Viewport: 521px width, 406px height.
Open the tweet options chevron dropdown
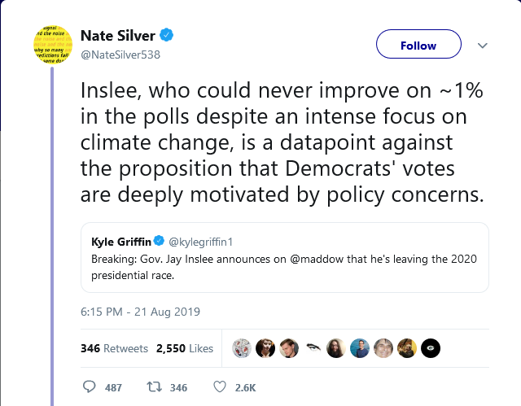click(483, 45)
